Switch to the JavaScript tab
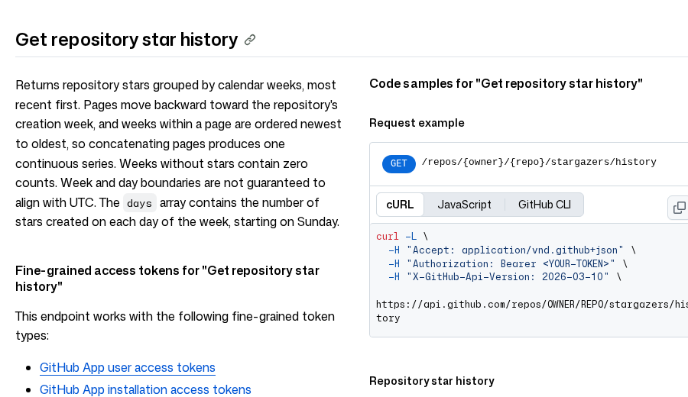This screenshot has height=397, width=688. [464, 205]
